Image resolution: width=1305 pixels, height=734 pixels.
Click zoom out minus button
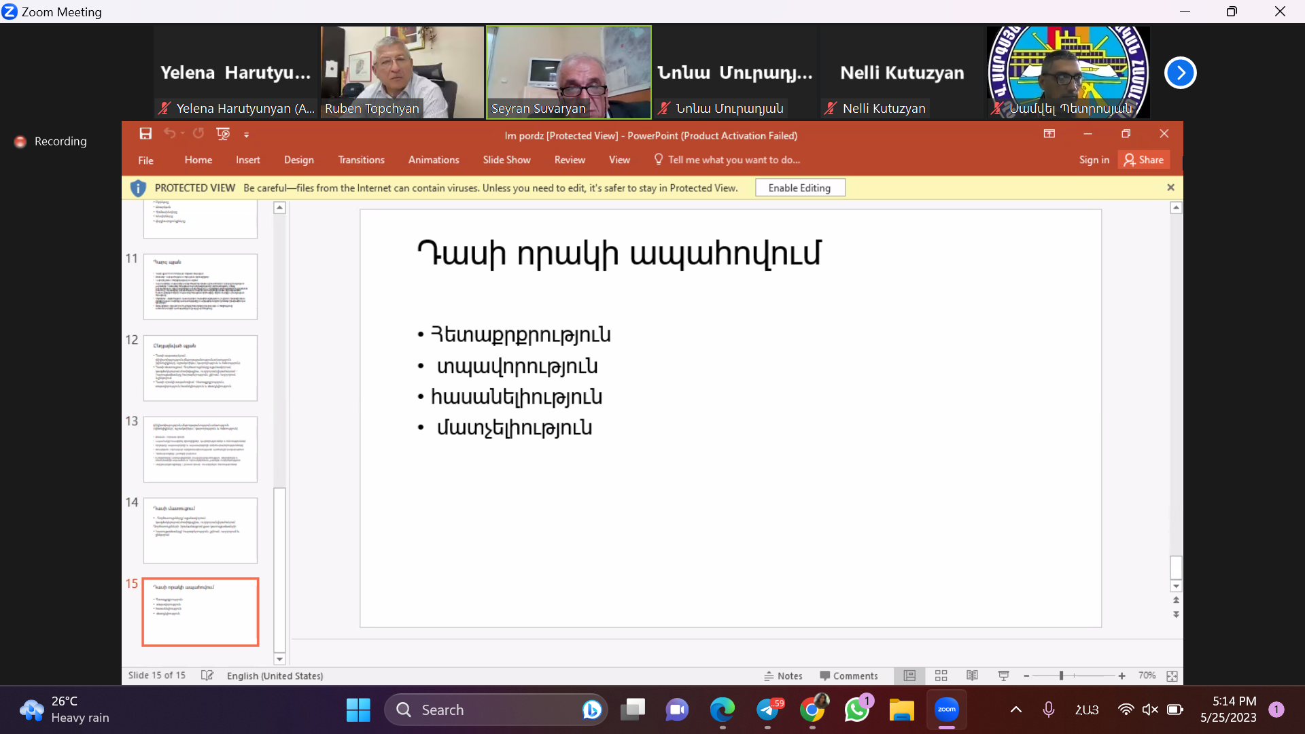[1026, 676]
